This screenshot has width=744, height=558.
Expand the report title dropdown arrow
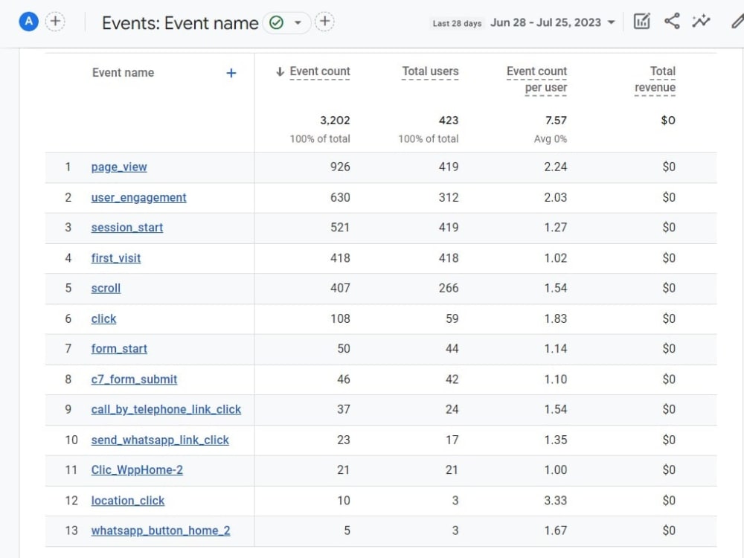point(298,22)
